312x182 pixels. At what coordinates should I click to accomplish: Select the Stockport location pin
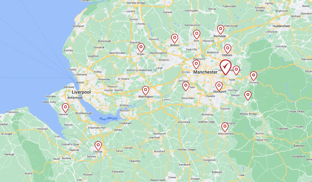tap(219, 86)
